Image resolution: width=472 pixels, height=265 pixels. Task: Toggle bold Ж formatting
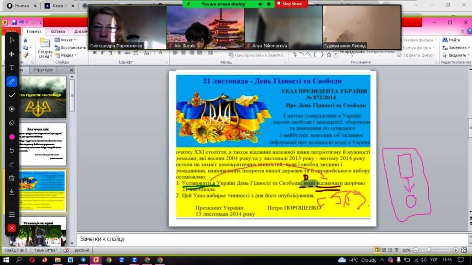tap(94, 53)
